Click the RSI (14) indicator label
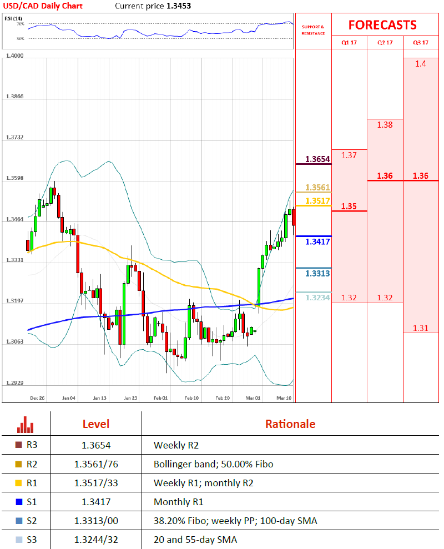444x549 pixels. (x=13, y=18)
